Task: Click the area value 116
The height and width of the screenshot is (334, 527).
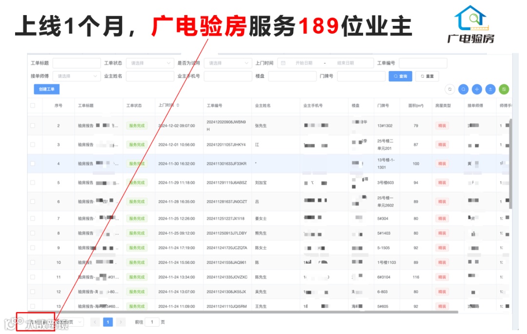Action: [x=416, y=277]
